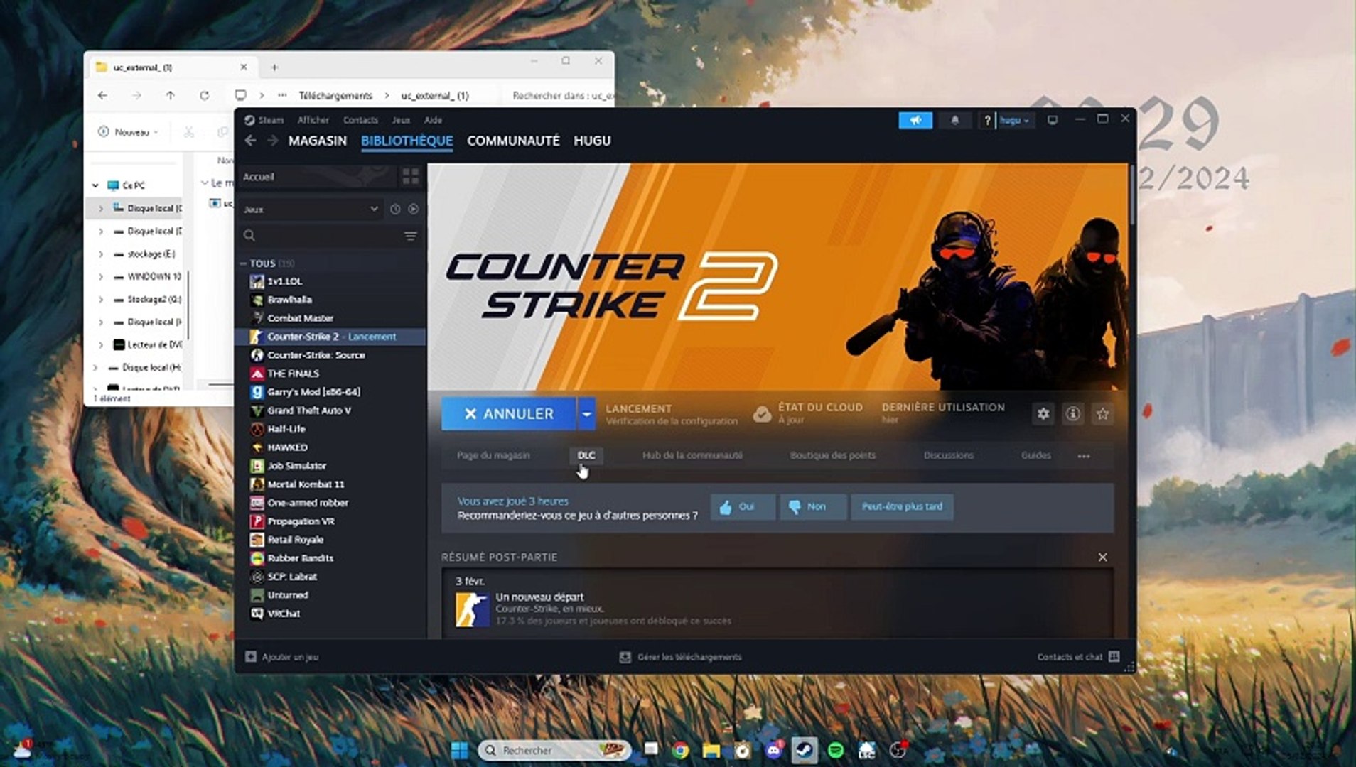The width and height of the screenshot is (1356, 767).
Task: Cancel launch with the Annuler button
Action: pos(507,413)
